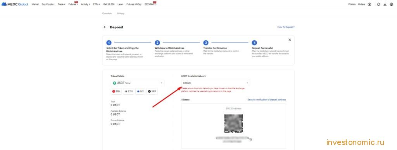Expand the Buy Crypto menu
The width and height of the screenshot is (397, 150).
click(48, 4)
